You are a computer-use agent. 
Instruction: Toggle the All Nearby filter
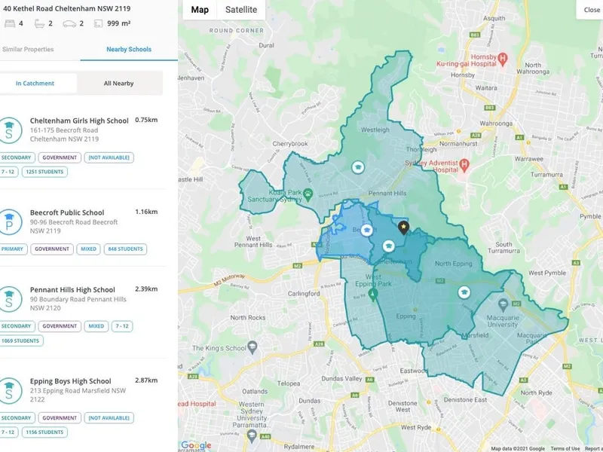tap(118, 83)
